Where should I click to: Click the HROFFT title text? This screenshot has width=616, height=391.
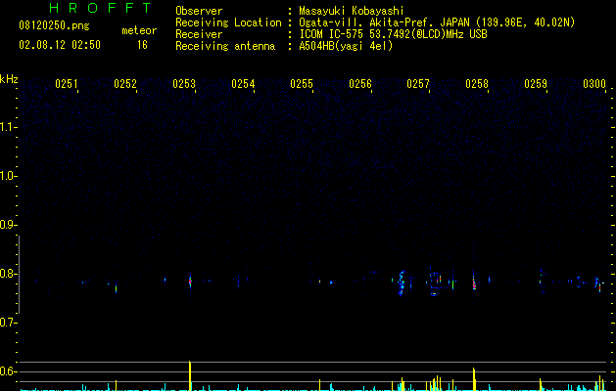tap(100, 8)
